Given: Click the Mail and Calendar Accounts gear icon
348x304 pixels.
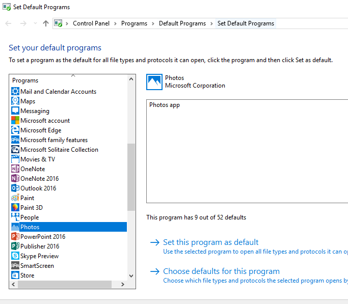Looking at the screenshot, I should click(x=15, y=91).
